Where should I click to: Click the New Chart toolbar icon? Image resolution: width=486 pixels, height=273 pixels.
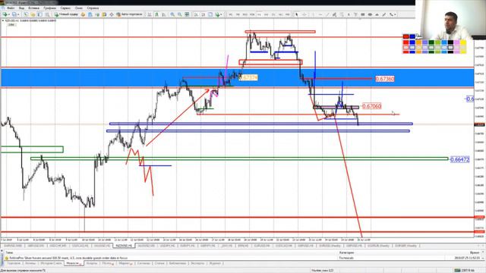click(x=5, y=14)
